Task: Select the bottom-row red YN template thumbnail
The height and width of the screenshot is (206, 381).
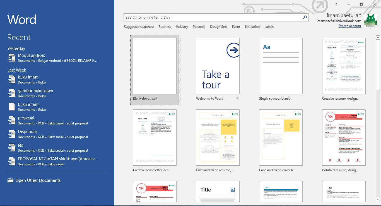Action: click(155, 192)
